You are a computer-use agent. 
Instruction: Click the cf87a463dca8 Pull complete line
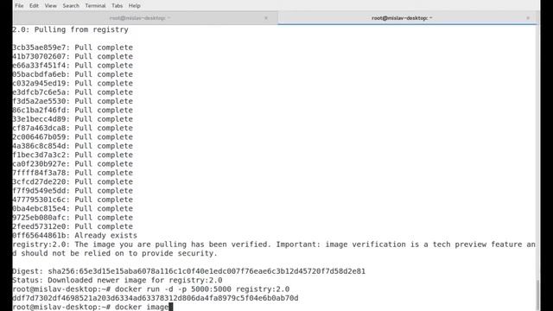[73, 128]
